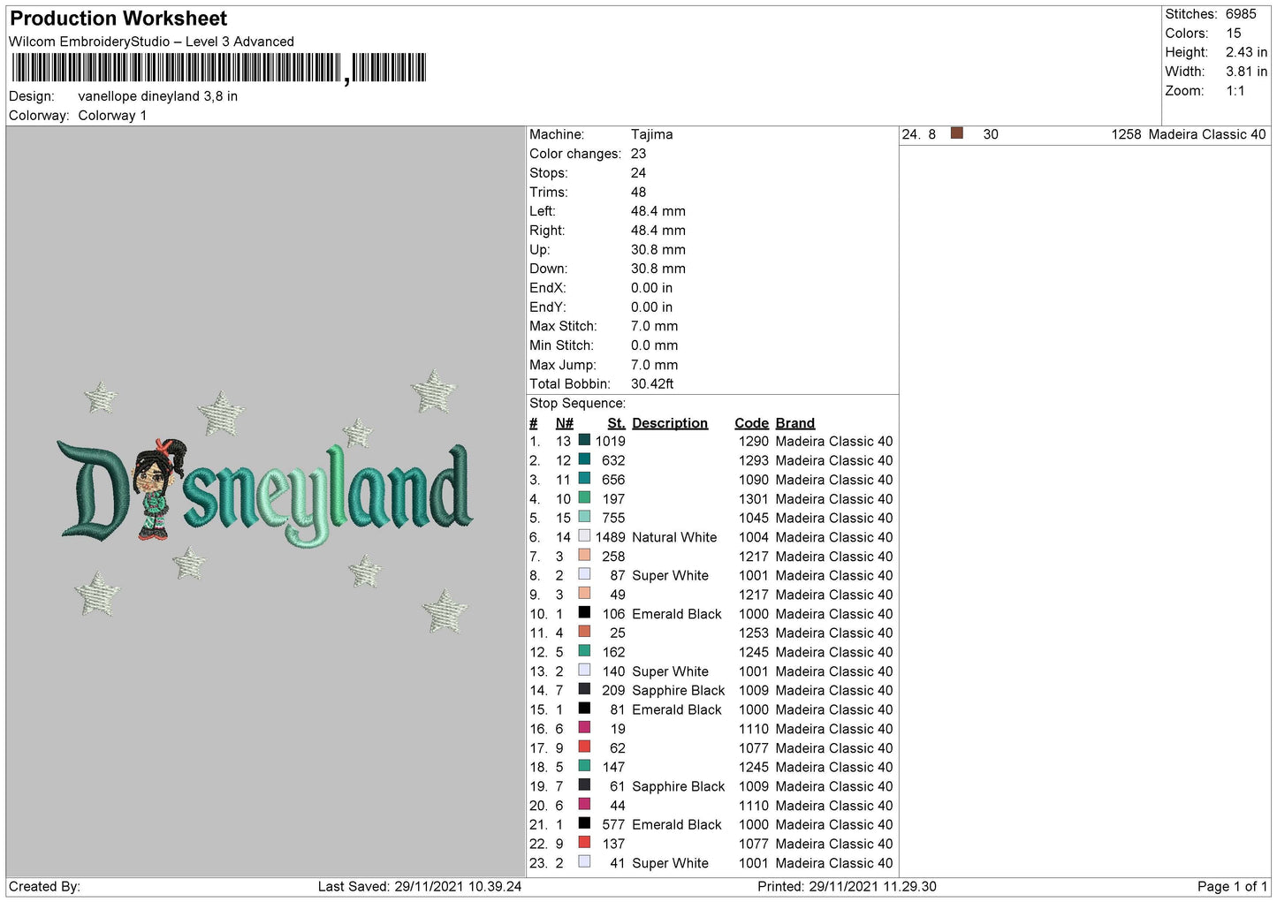
Task: Click the red swatch in stop row 17
Action: (x=584, y=747)
